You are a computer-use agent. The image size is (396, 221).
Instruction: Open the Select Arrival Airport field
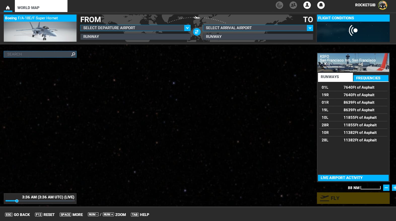[258, 28]
